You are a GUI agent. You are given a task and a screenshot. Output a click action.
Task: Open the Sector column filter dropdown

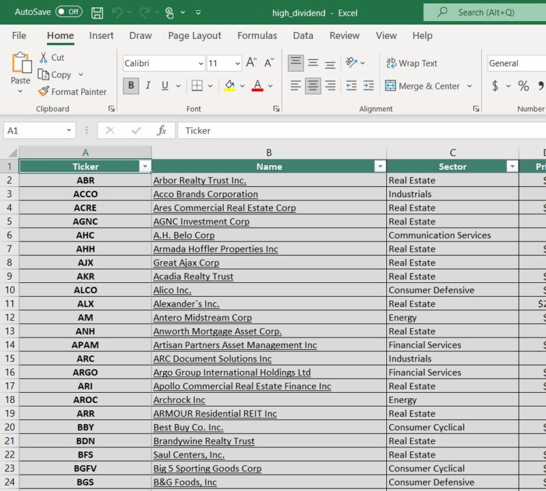[512, 166]
